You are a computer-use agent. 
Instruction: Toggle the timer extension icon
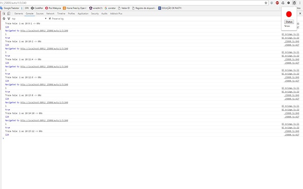(x=294, y=3)
